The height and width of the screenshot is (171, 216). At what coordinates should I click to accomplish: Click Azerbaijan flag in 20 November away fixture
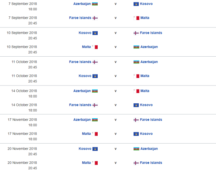[136, 149]
